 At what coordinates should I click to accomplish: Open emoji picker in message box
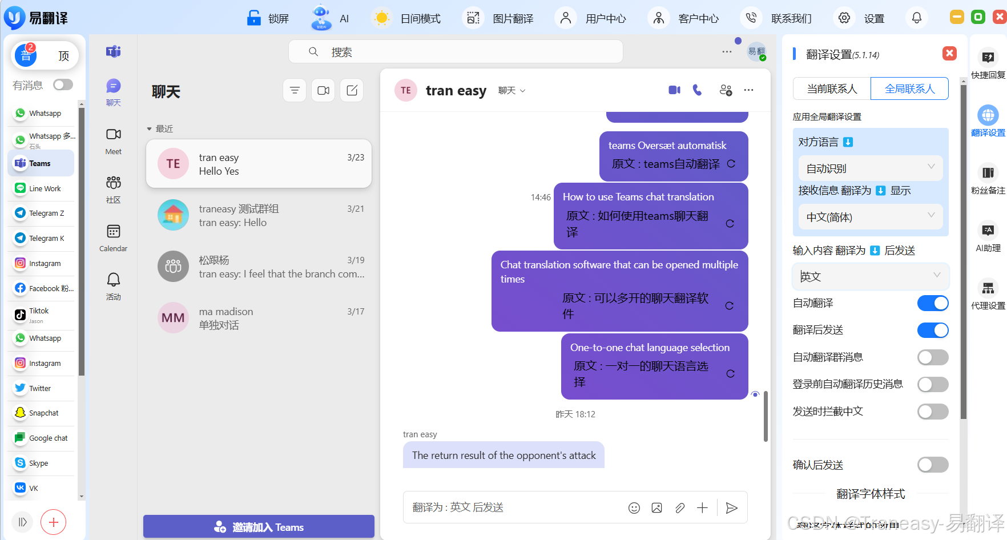coord(634,508)
